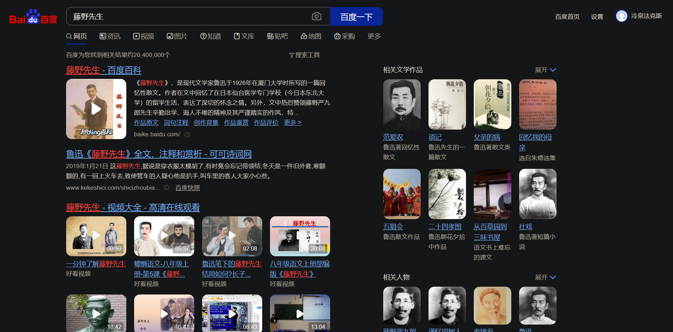The width and height of the screenshot is (673, 332).
Task: Switch to the 网页 tab
Action: click(76, 36)
